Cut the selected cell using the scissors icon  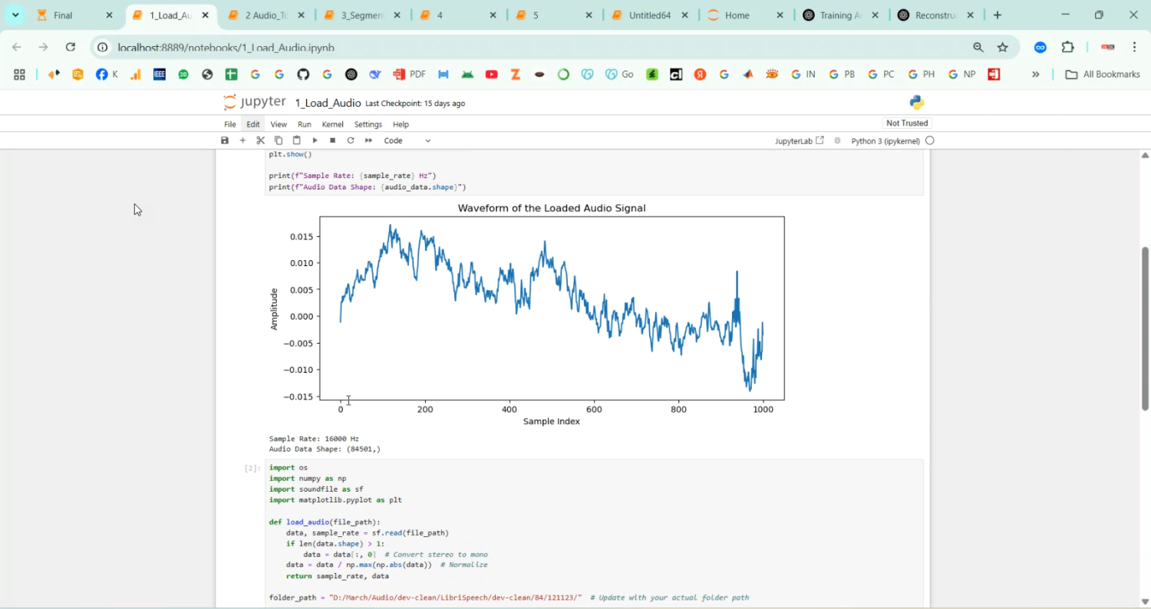click(261, 140)
